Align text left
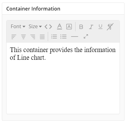 click(14, 37)
